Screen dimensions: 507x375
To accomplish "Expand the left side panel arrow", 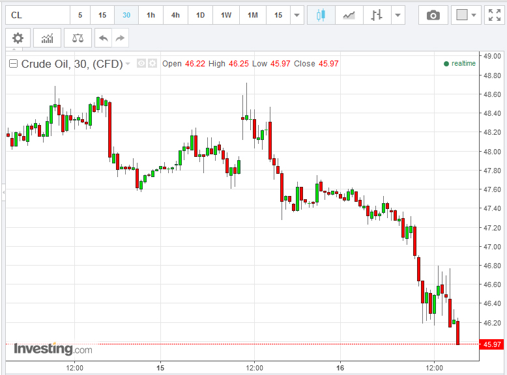I will (x=3, y=192).
